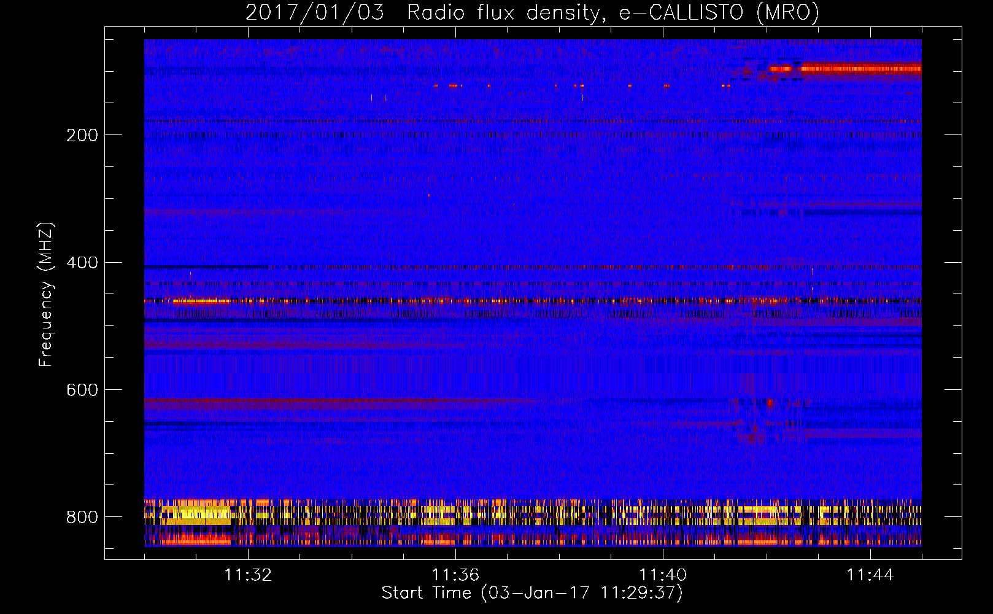The height and width of the screenshot is (614, 993).
Task: Click the 11:44 time tick label
Action: [870, 575]
